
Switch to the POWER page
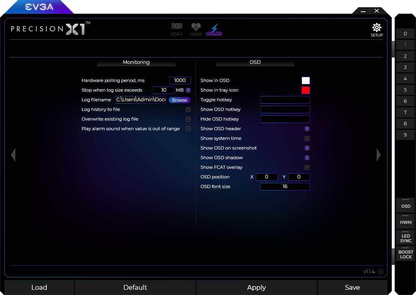[214, 29]
